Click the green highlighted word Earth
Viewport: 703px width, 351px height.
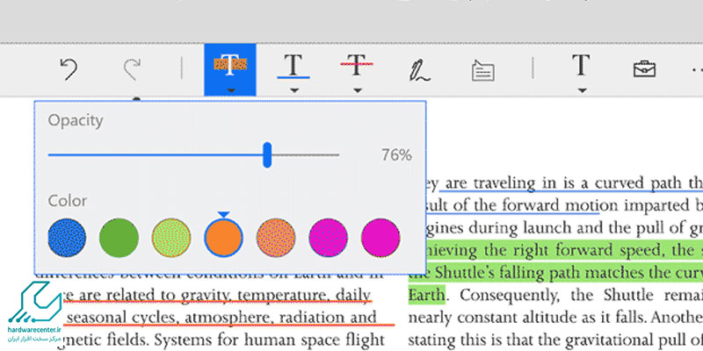tap(428, 292)
